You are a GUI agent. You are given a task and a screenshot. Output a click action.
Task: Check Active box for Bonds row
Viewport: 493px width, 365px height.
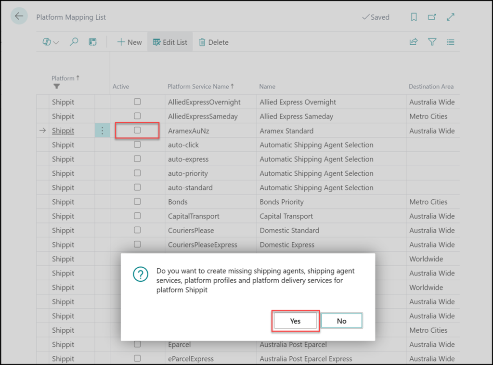pos(137,202)
